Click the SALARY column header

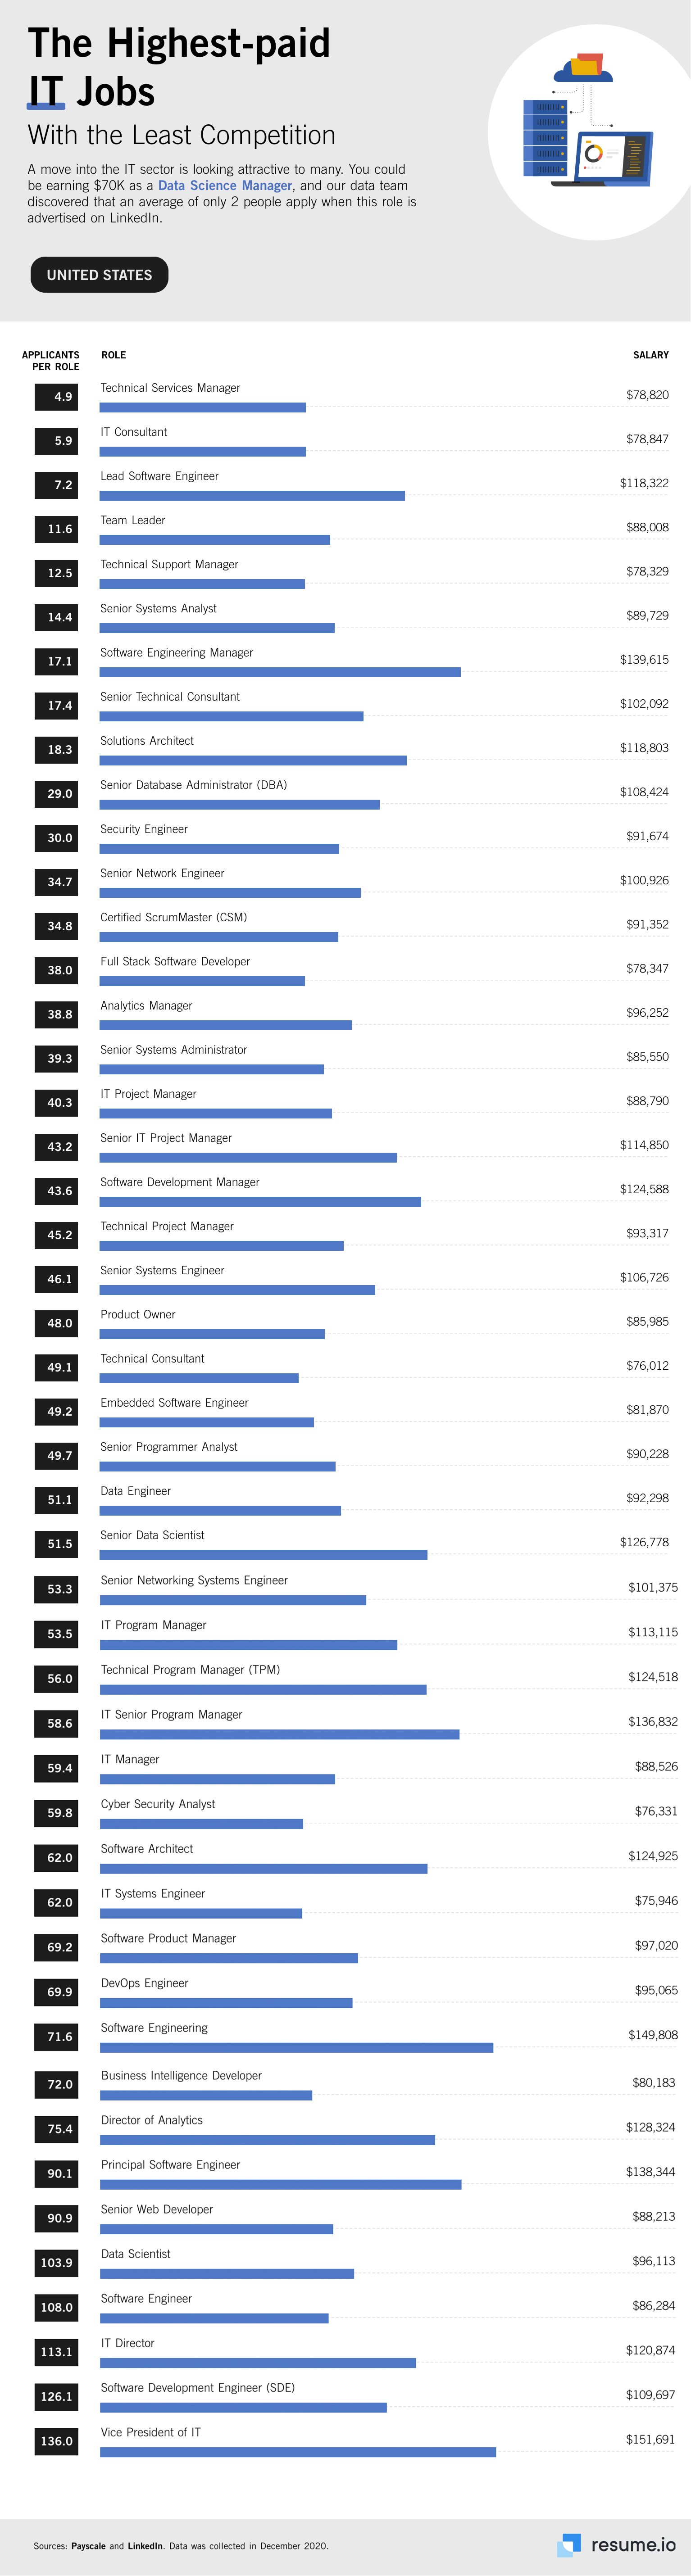650,355
